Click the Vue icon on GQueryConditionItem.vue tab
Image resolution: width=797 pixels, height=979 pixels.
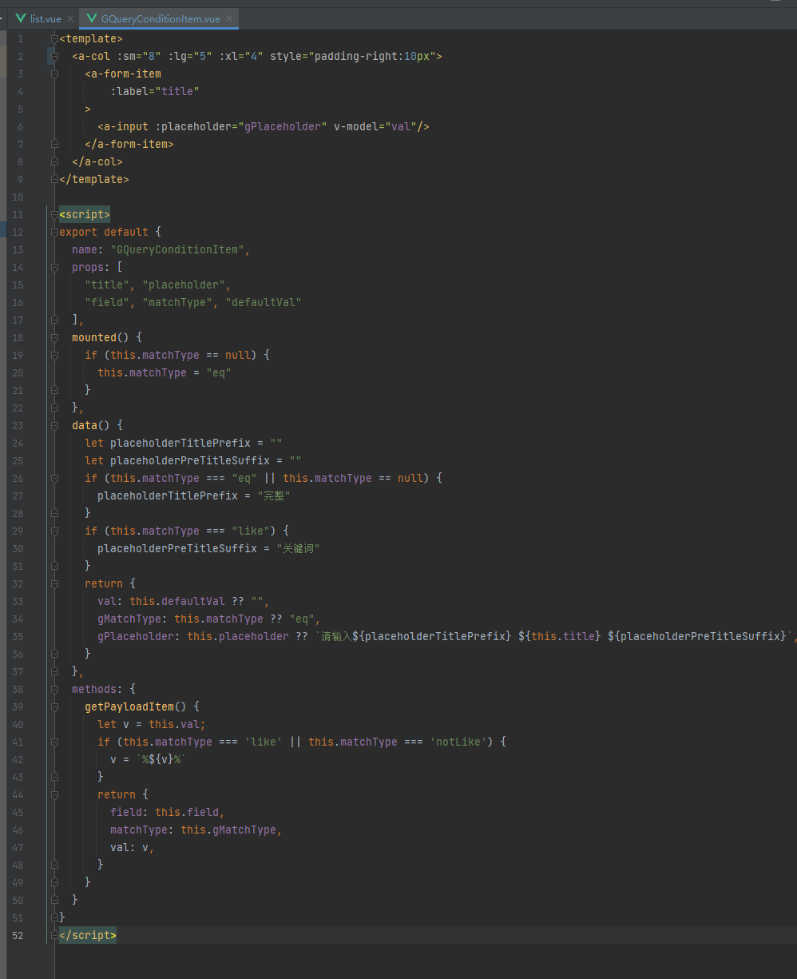coord(92,19)
